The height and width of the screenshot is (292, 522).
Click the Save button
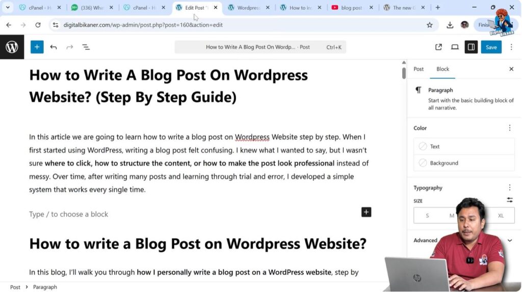coord(491,47)
